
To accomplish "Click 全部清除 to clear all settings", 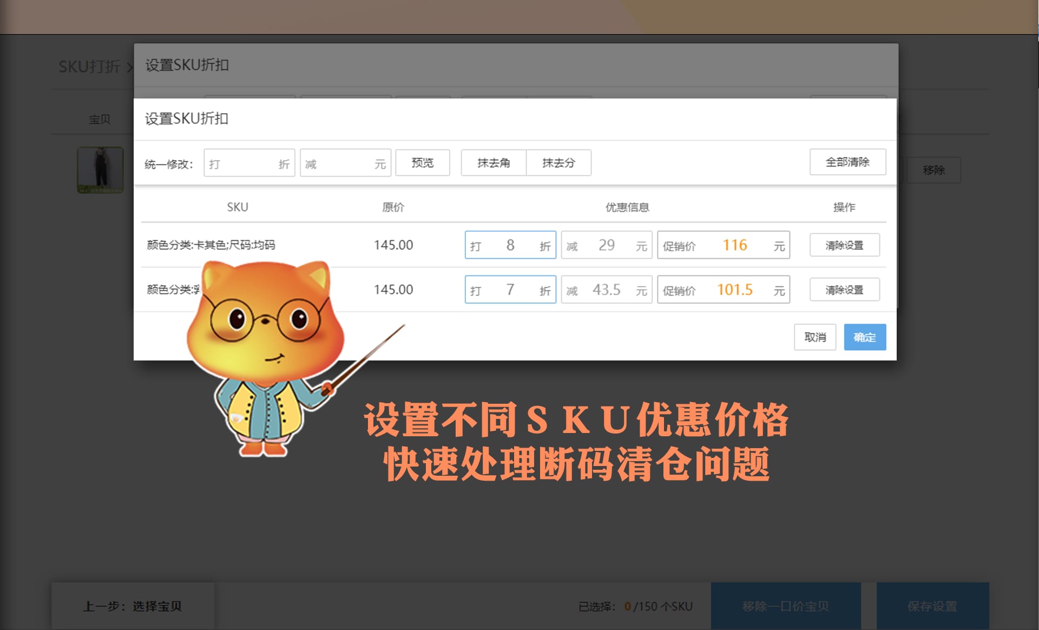I will (x=847, y=162).
